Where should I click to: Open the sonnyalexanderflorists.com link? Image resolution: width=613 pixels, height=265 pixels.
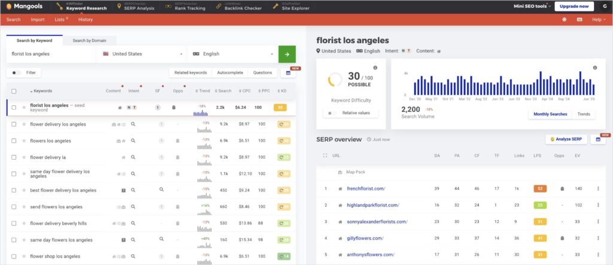coord(377,221)
